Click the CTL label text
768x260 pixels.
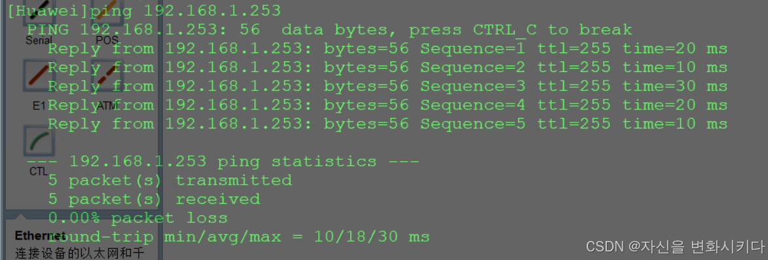click(39, 172)
